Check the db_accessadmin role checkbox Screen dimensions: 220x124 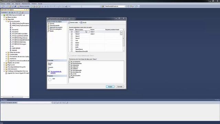pos(69,62)
